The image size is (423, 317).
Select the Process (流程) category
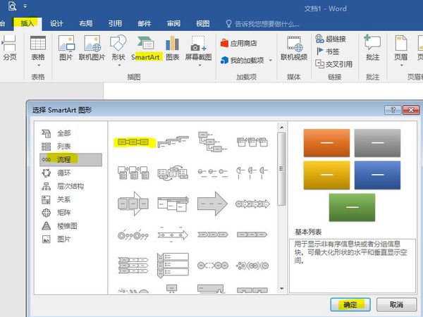(x=70, y=160)
